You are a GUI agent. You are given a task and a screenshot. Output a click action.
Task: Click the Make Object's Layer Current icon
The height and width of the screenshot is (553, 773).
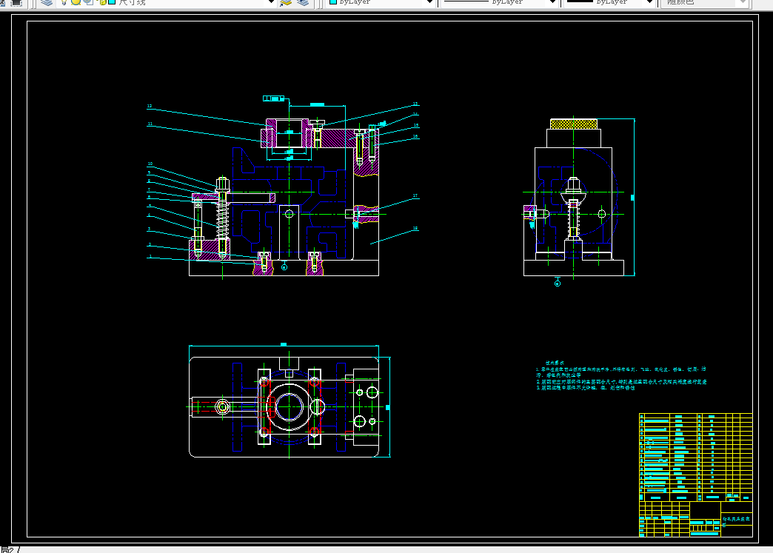pos(286,2)
